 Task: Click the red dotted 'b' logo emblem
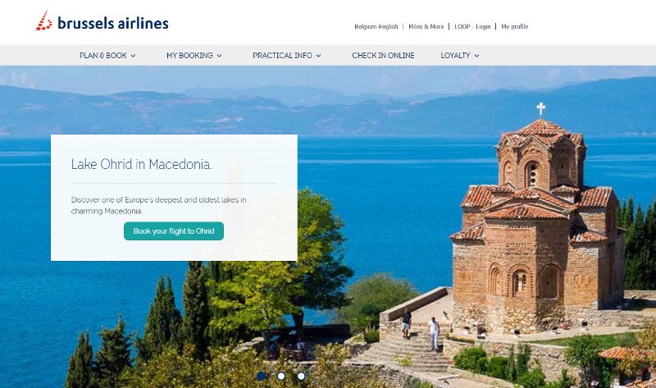44,21
